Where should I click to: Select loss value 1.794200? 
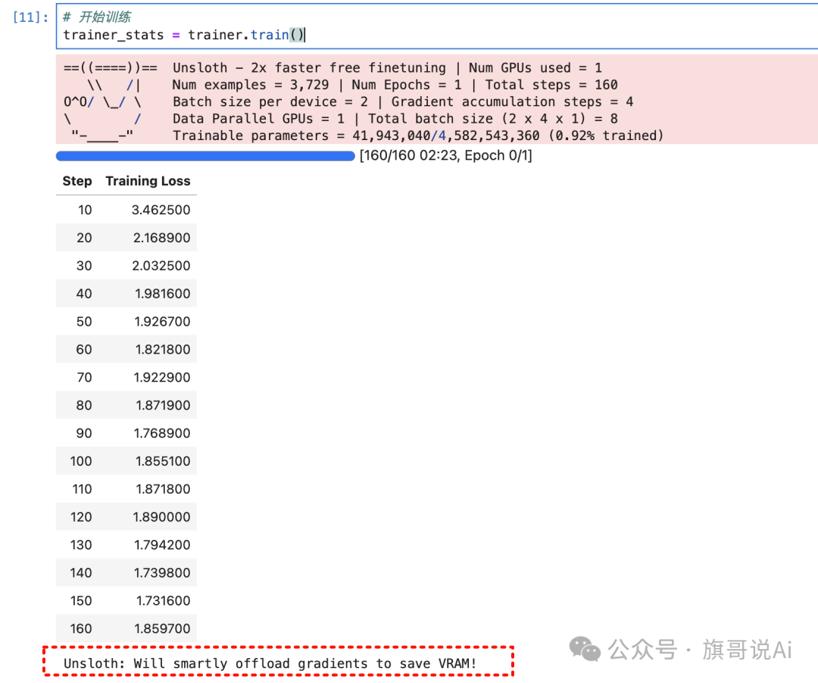162,544
